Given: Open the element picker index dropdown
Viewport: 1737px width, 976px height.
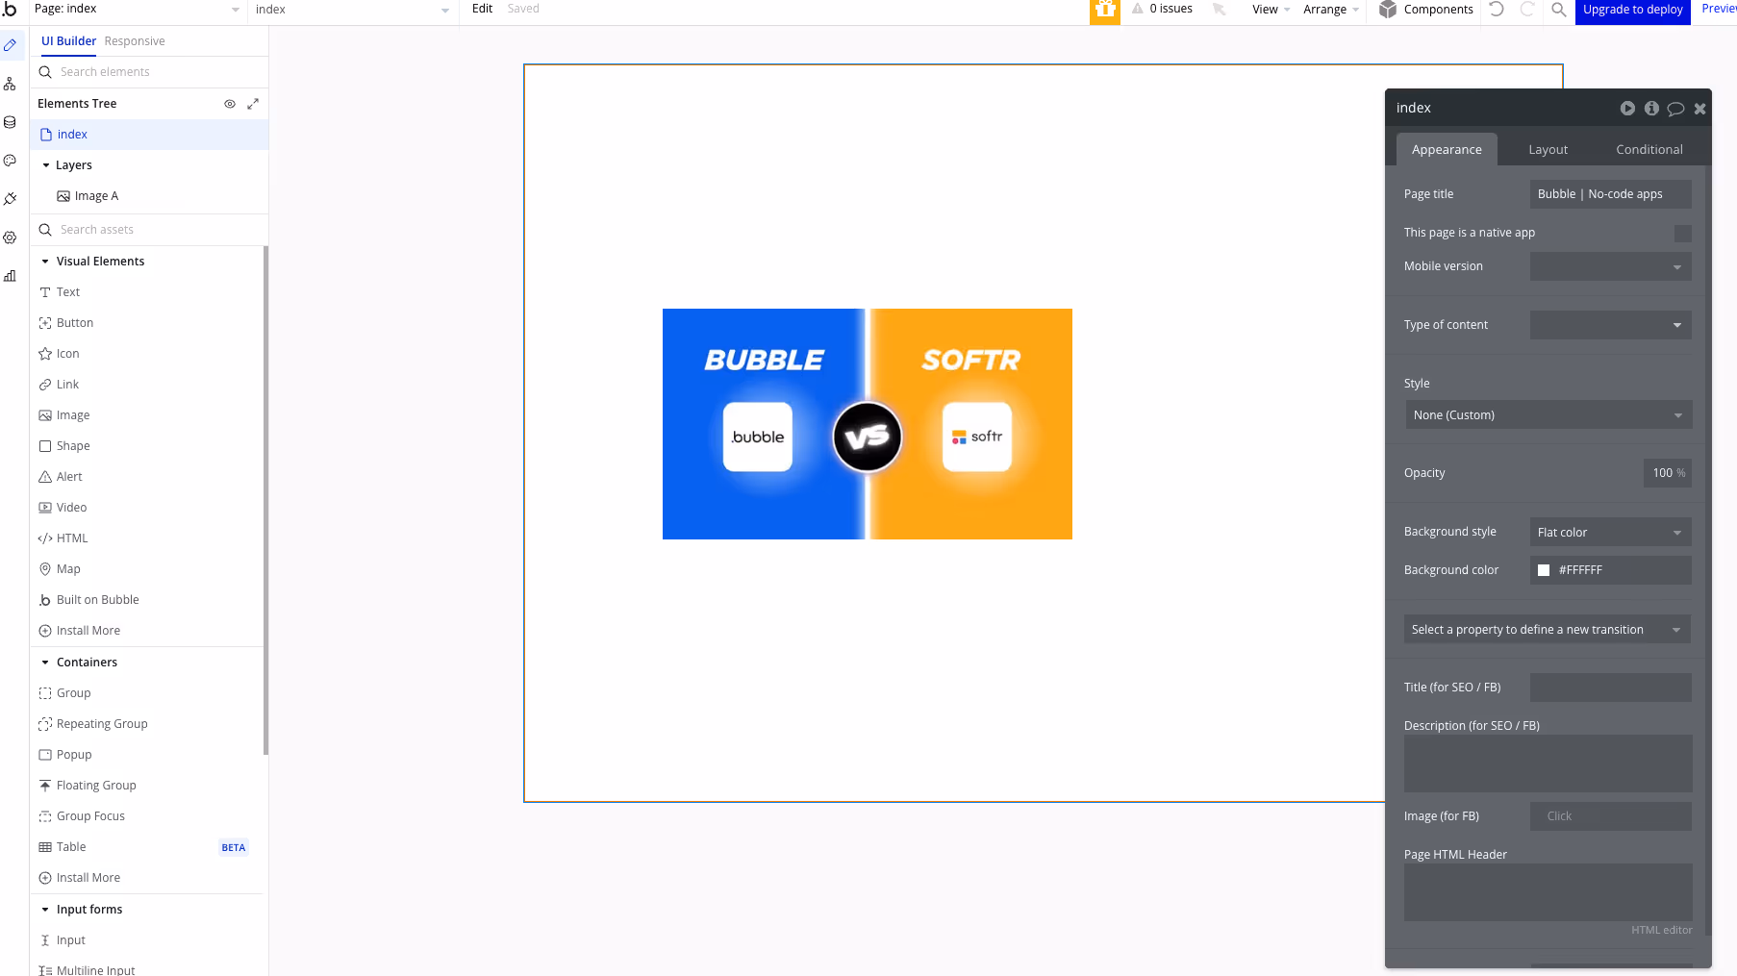Looking at the screenshot, I should tap(352, 10).
